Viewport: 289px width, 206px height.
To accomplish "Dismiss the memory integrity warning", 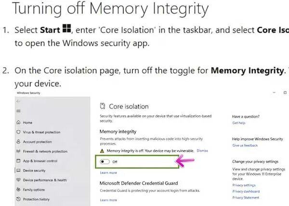I will click(202, 151).
